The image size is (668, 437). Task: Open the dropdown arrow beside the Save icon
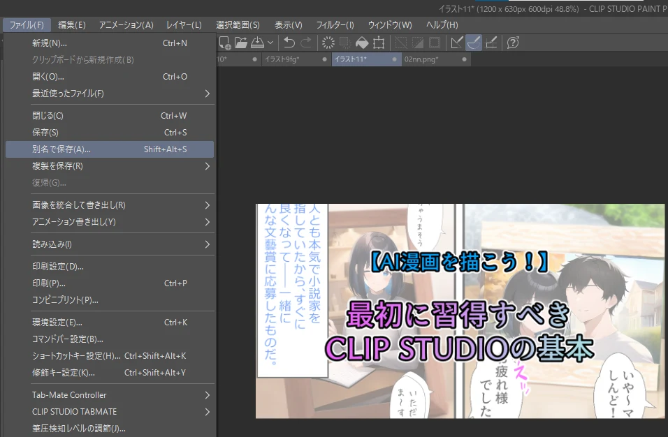point(270,43)
